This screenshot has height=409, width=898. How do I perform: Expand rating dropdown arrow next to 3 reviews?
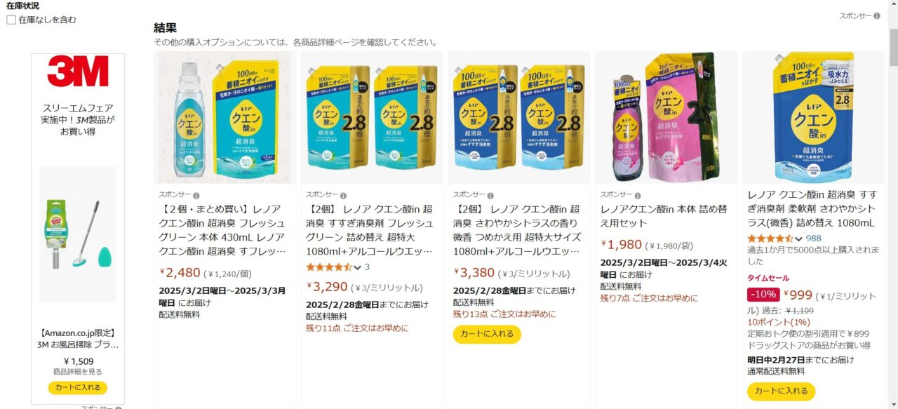pos(357,267)
